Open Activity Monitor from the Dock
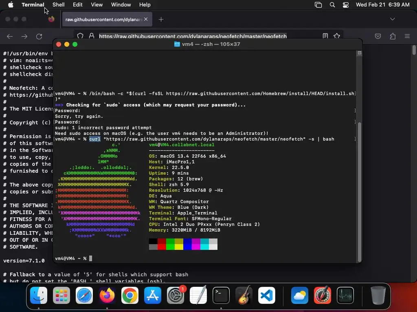The width and height of the screenshot is (417, 312). point(345,295)
